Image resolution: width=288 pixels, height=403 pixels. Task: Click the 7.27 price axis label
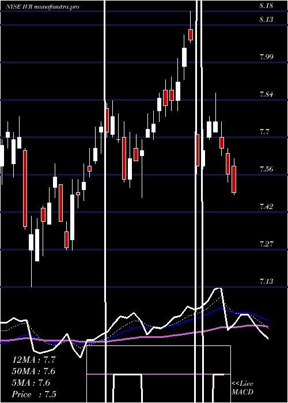click(x=266, y=244)
